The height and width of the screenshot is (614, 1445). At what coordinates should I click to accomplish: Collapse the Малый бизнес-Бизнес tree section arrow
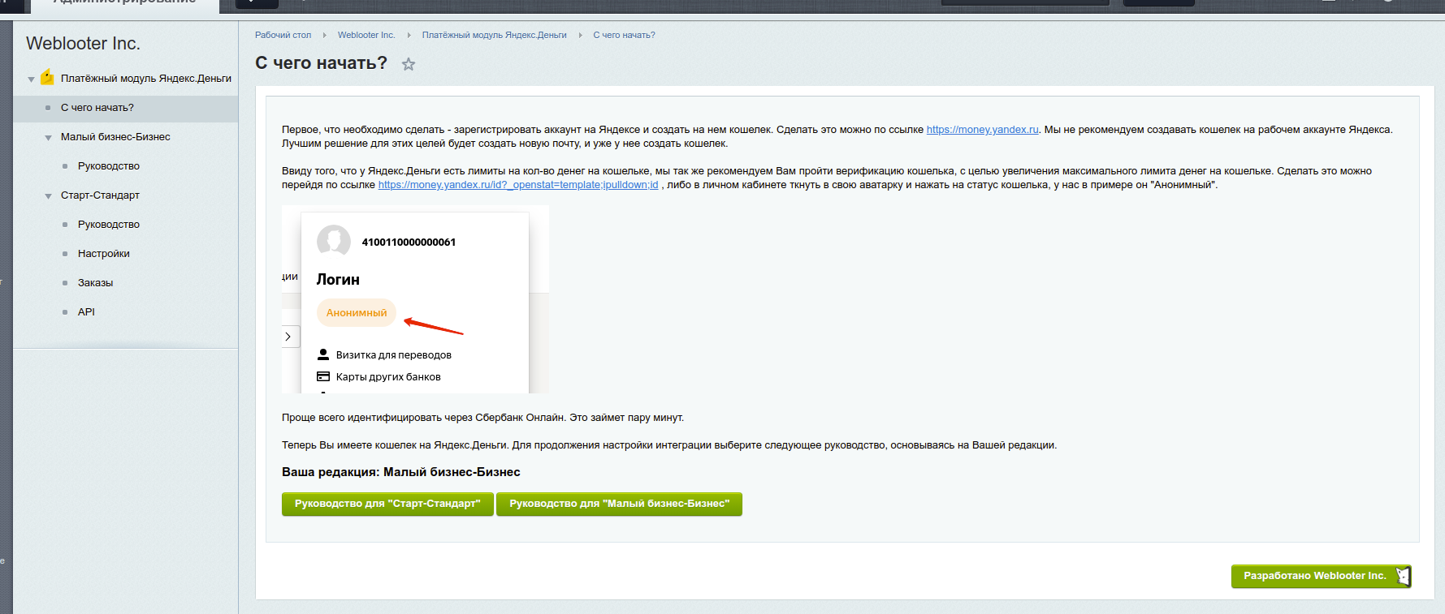pos(48,138)
